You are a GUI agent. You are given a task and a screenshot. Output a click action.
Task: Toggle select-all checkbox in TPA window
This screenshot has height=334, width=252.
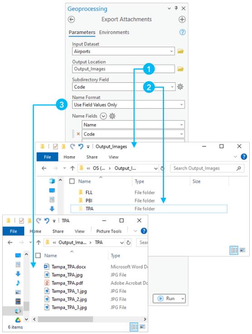[38, 255]
